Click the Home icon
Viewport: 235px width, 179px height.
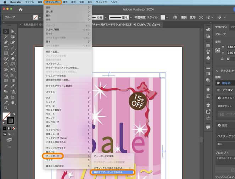tap(21, 10)
